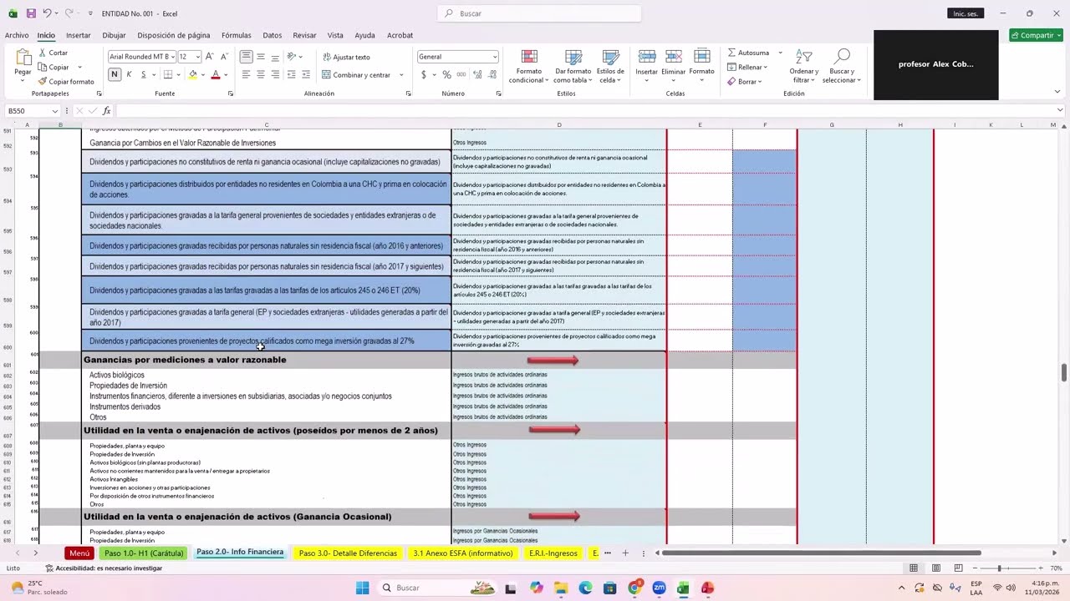Open the Archivo menu
The width and height of the screenshot is (1070, 601).
tap(17, 35)
